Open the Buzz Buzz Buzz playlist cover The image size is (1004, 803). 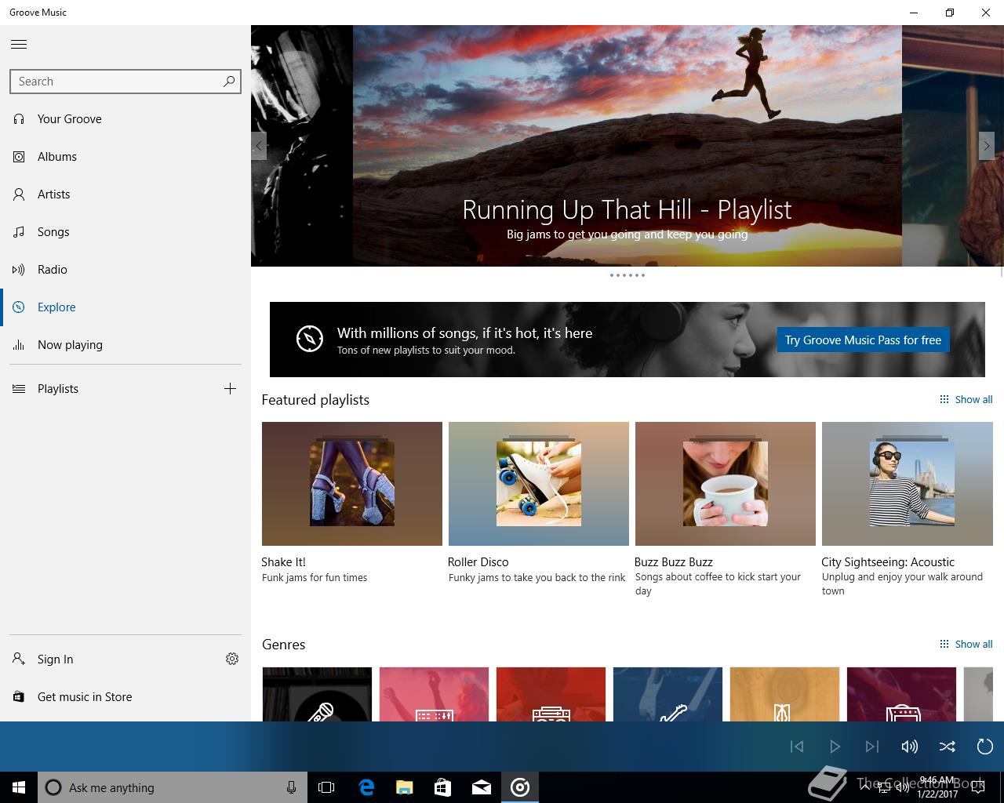pos(726,484)
